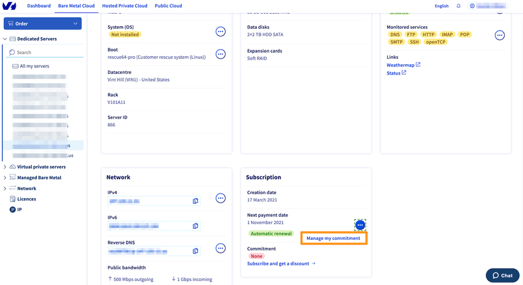Click the 2×2 TB HDD SATA text

click(265, 35)
